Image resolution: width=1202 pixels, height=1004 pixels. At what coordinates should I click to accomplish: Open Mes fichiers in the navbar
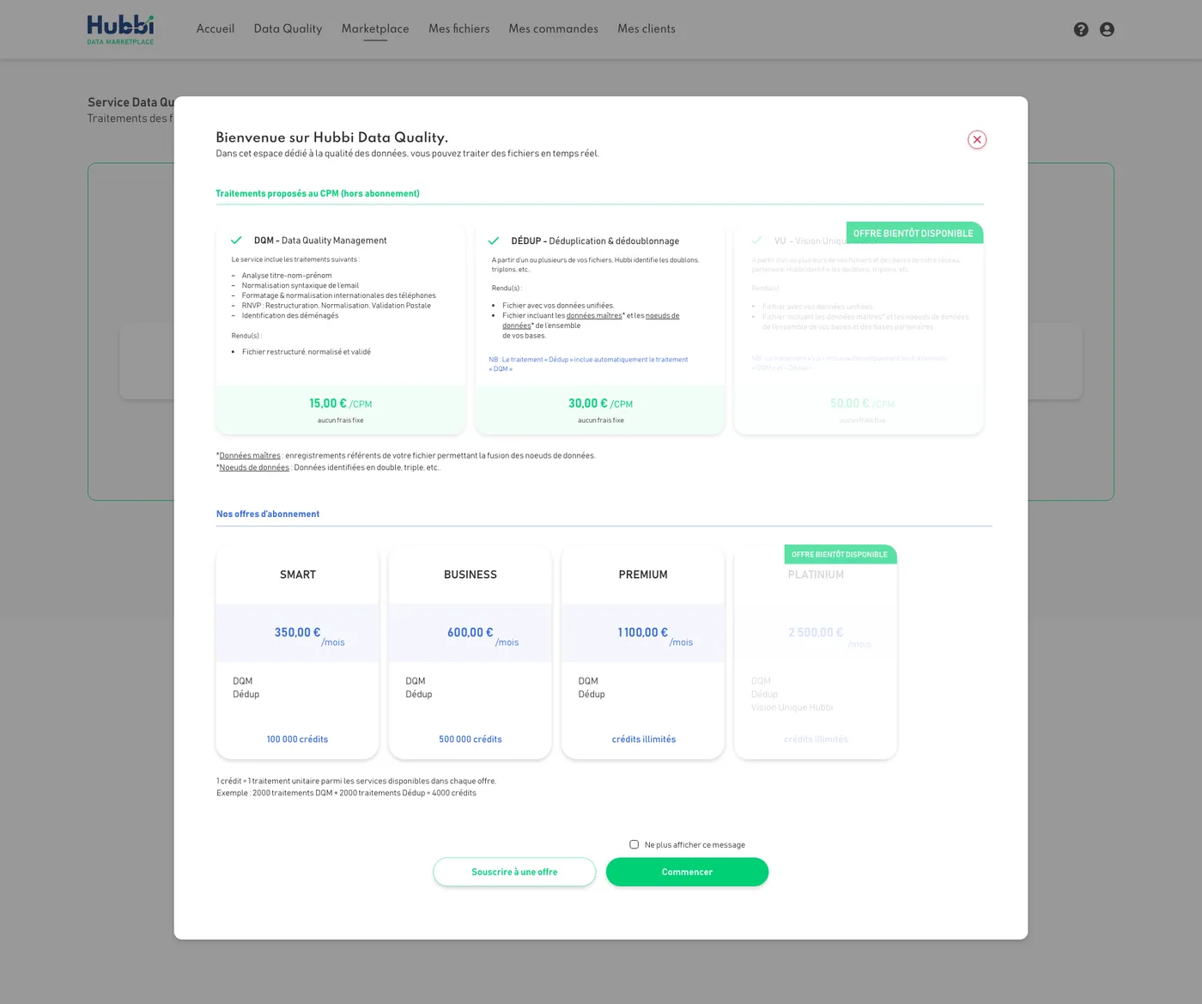(x=459, y=28)
